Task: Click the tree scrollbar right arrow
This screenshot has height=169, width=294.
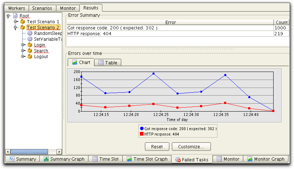Action: click(59, 152)
